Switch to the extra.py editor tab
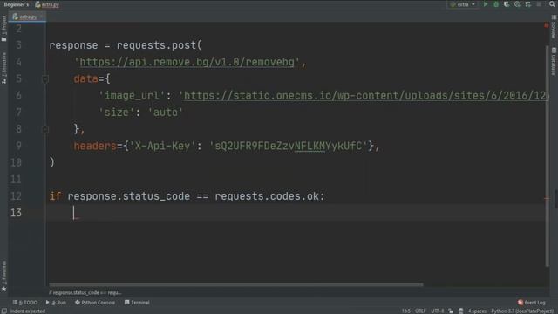Screen dimensions: 558x314 [x=27, y=17]
